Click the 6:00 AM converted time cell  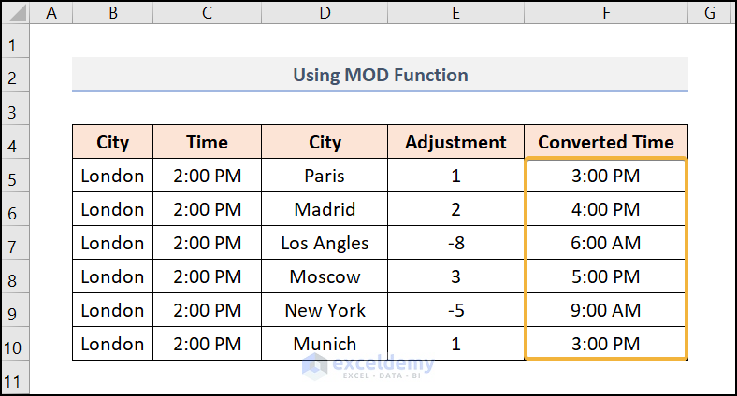[x=606, y=244]
